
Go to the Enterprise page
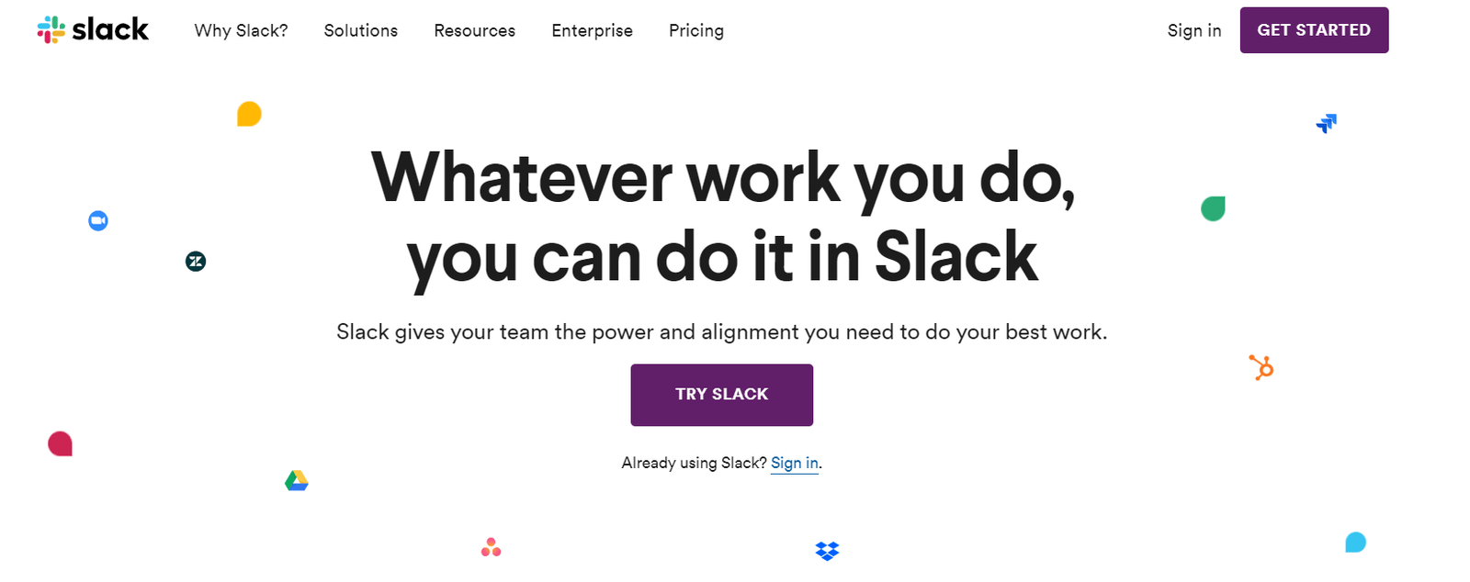(x=592, y=30)
